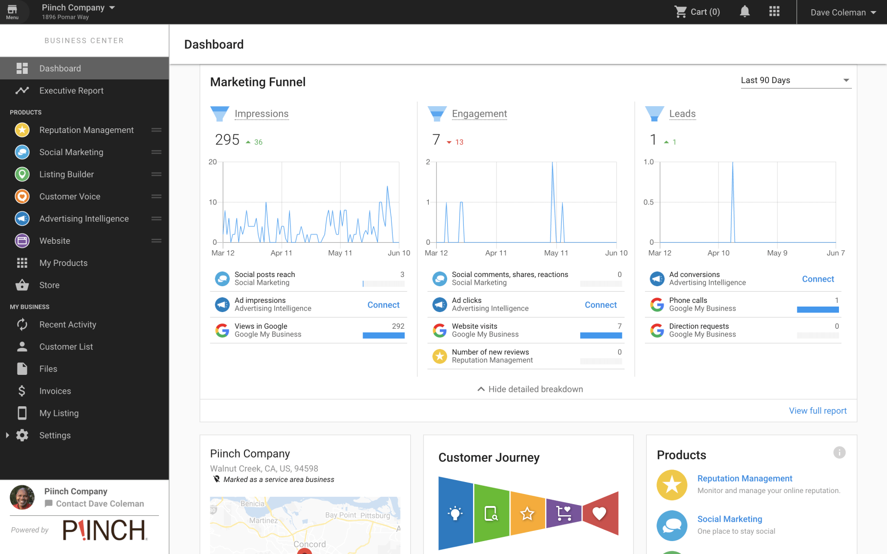Image resolution: width=887 pixels, height=554 pixels.
Task: Connect Ad conversions
Action: pos(818,279)
